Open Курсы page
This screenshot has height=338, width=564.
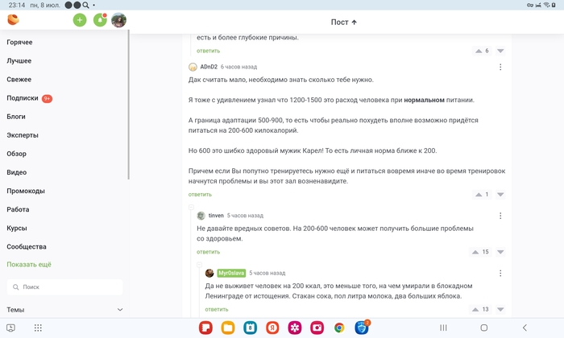pyautogui.click(x=17, y=228)
